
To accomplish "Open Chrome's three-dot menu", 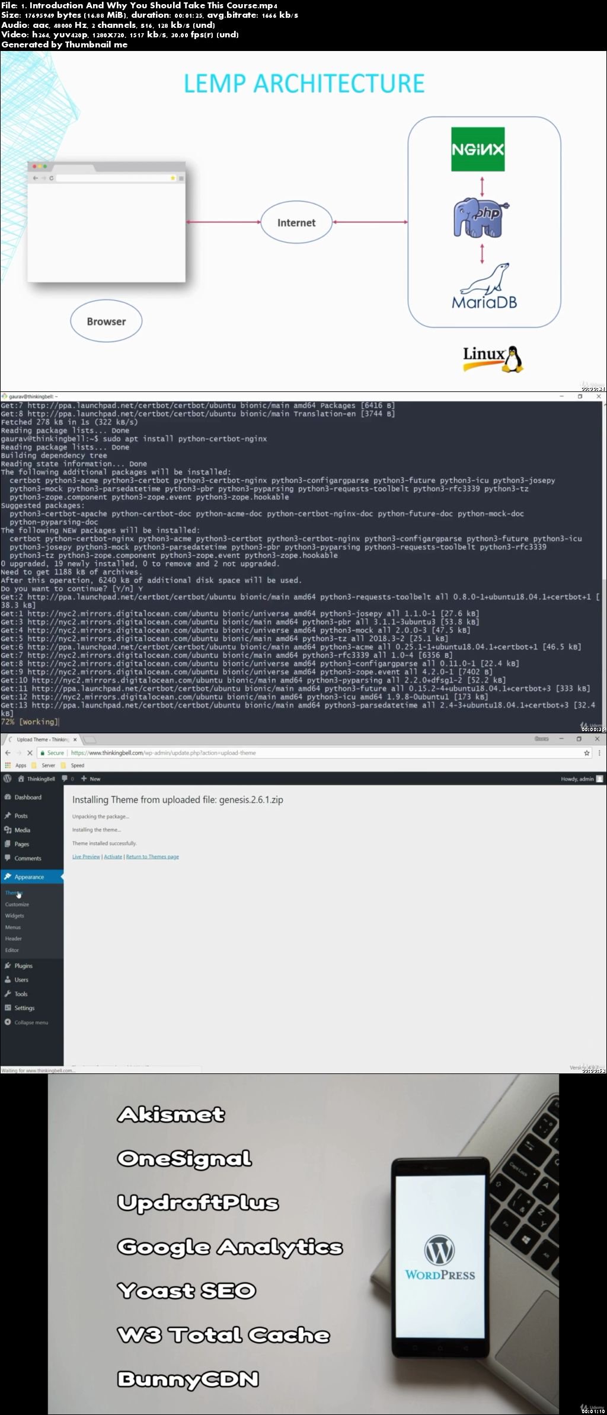I will [599, 753].
